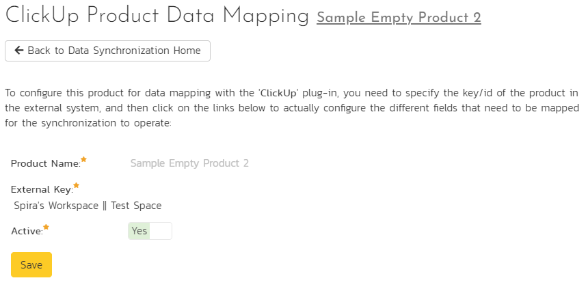This screenshot has height=289, width=588.
Task: Open the Sample Empty Product 2 heading link
Action: coord(399,18)
